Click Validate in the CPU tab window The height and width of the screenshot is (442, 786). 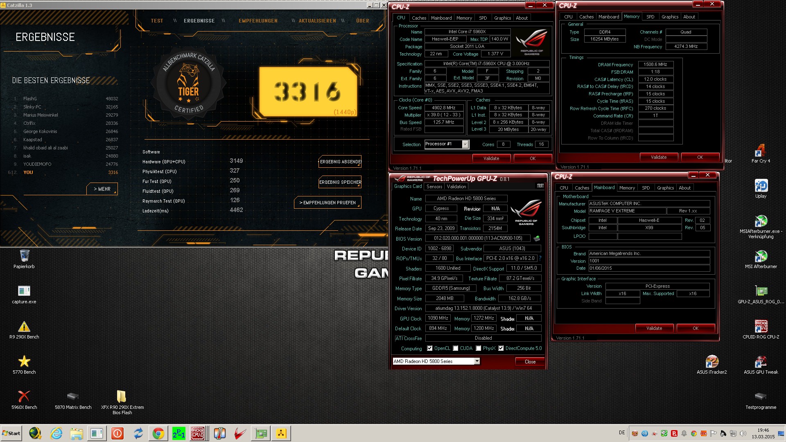pyautogui.click(x=491, y=158)
